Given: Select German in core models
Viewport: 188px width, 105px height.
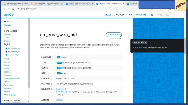Looking at the screenshot, I should click(7, 62).
